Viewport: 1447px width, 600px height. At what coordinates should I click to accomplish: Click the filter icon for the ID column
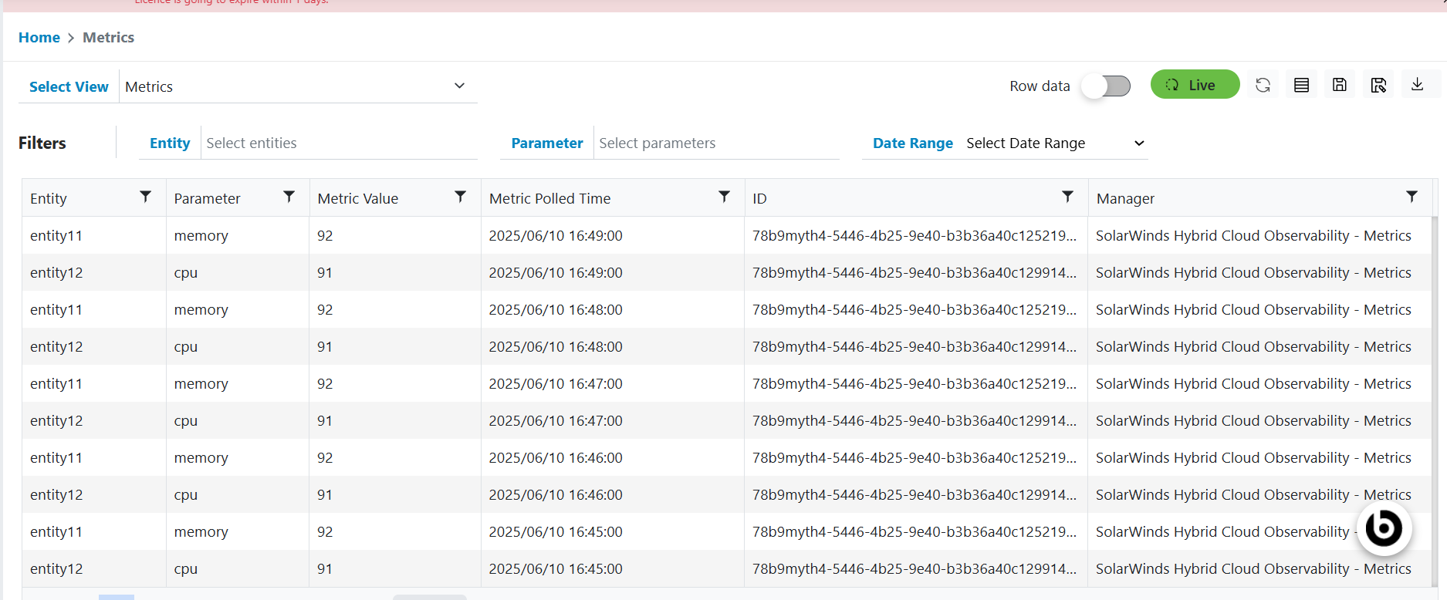pyautogui.click(x=1067, y=197)
